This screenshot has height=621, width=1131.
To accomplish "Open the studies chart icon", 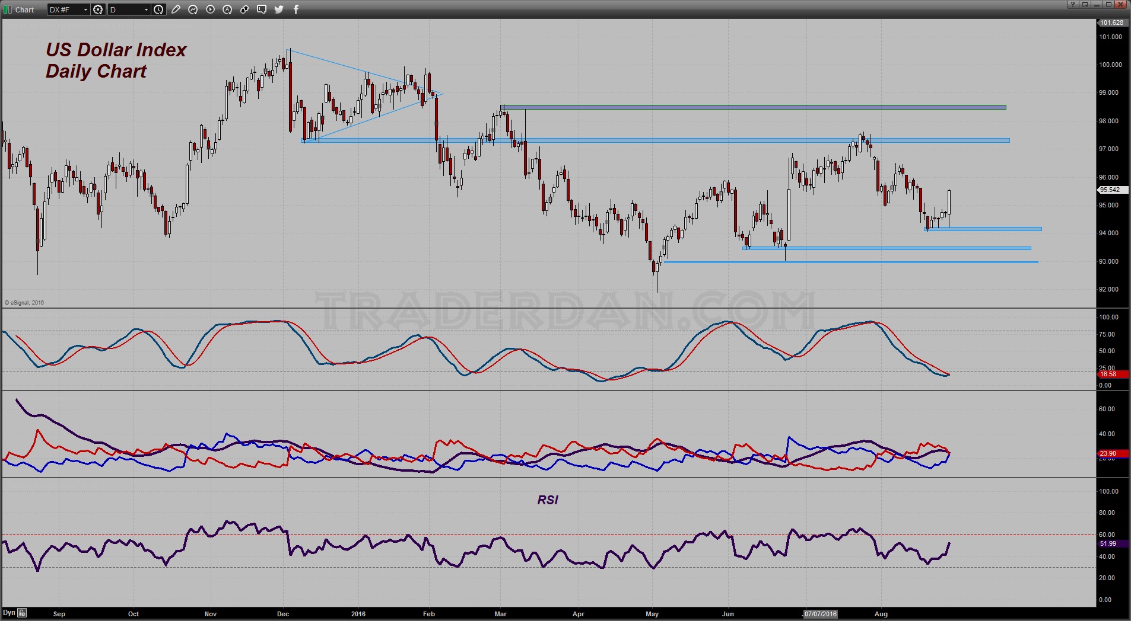I will [x=193, y=9].
